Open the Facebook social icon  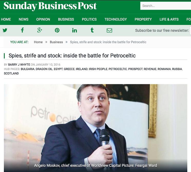22,30
